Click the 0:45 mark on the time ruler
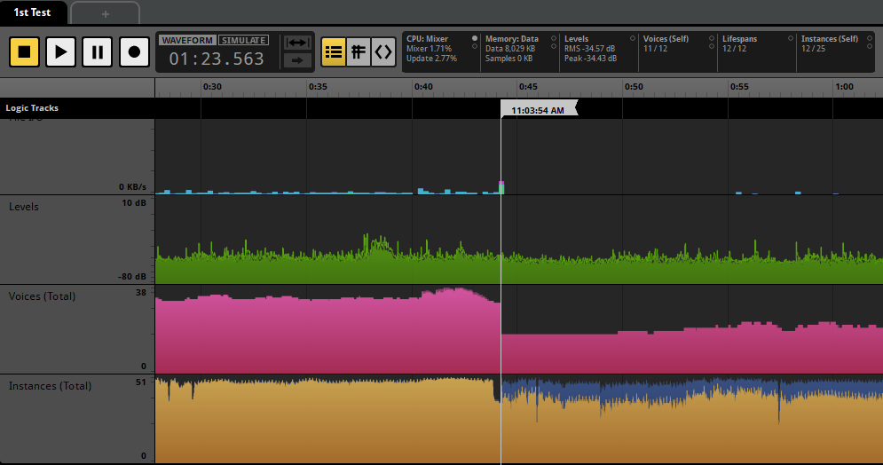 (528, 87)
